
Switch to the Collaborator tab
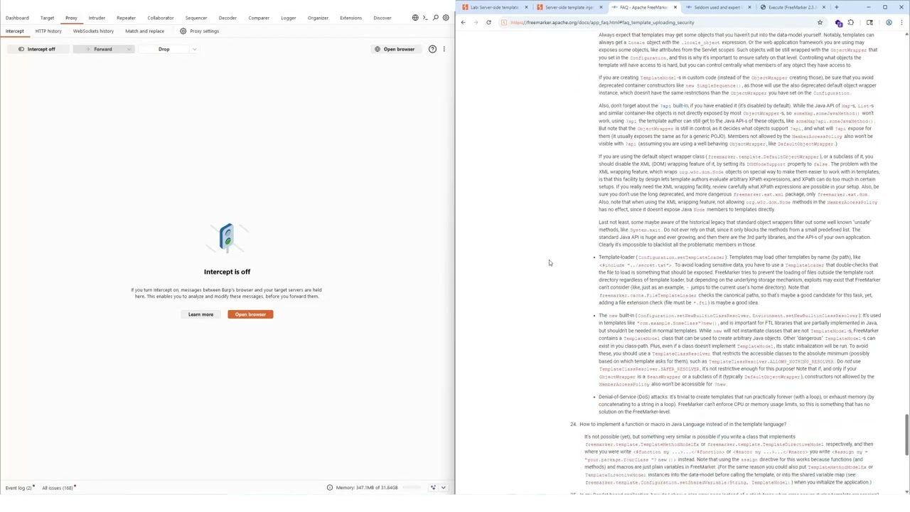tap(161, 18)
